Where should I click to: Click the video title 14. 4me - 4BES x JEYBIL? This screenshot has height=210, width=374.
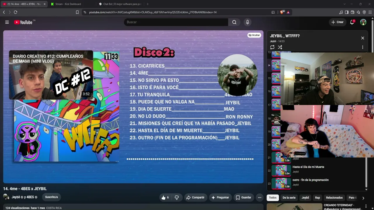coord(25,189)
